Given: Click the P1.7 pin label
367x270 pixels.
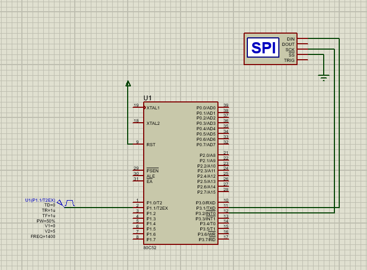Looking at the screenshot, I should point(151,240).
